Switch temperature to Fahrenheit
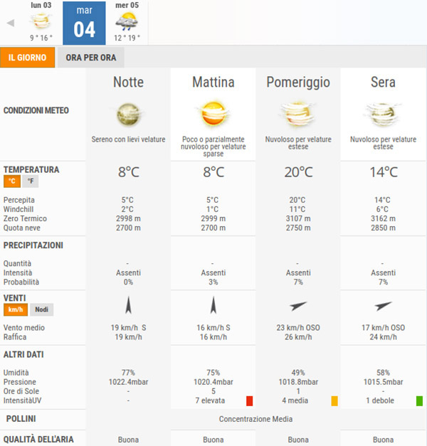Viewport: 427px width, 446px height. (30, 181)
